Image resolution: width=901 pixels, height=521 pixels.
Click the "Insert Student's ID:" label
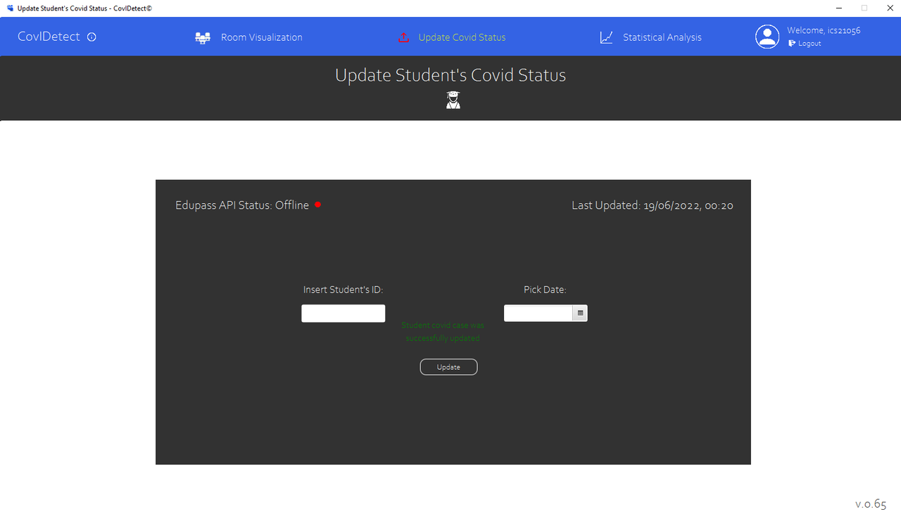pos(343,290)
